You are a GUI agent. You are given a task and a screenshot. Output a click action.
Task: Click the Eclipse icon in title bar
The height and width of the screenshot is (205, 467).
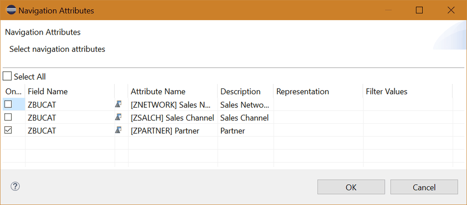pyautogui.click(x=11, y=11)
